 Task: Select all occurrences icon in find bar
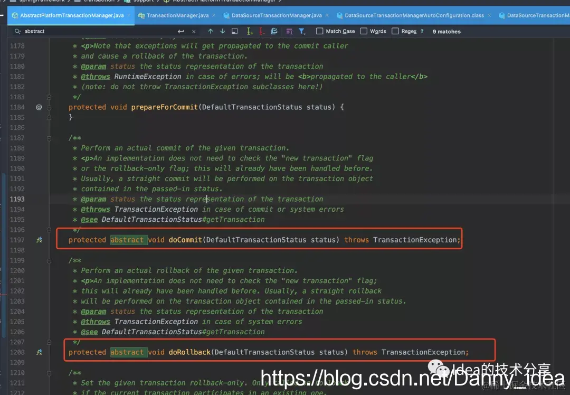point(274,31)
